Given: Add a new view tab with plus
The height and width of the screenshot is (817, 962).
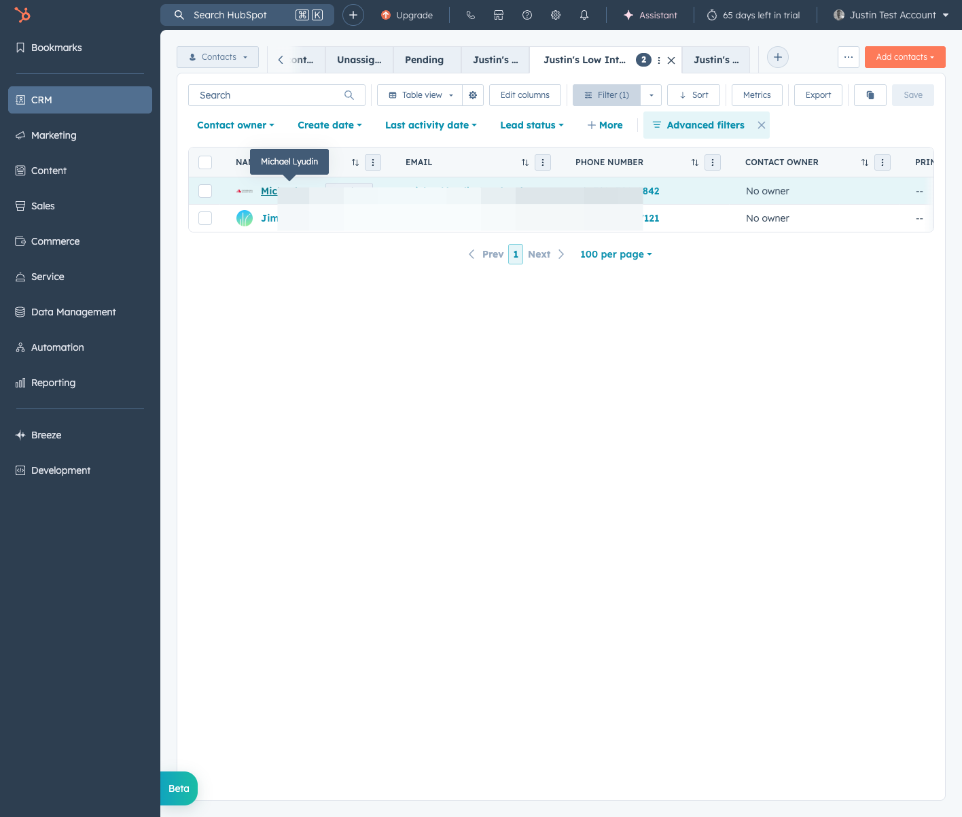Looking at the screenshot, I should coord(778,57).
